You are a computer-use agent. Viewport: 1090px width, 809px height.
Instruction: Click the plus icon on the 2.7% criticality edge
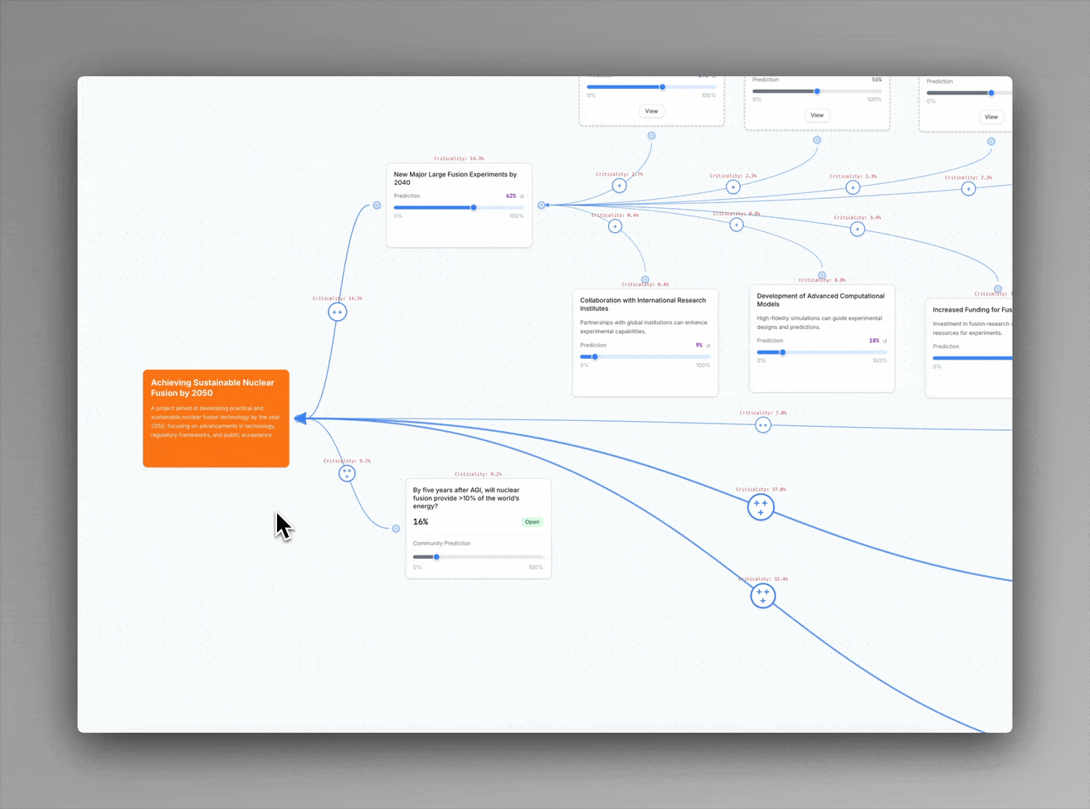tap(619, 186)
